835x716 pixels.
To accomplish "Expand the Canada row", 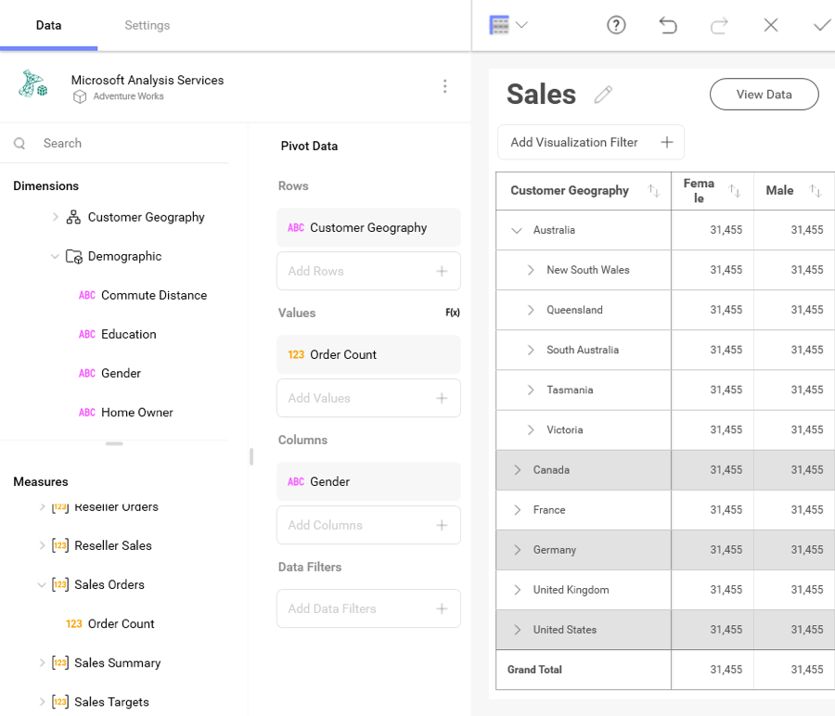I will [x=518, y=470].
